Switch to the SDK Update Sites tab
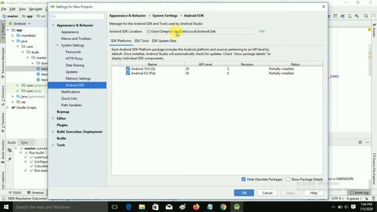This screenshot has width=377, height=212. coord(164,41)
